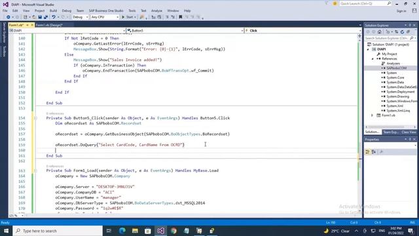Open the File menu
Image resolution: width=419 pixels, height=236 pixels.
pos(5,10)
